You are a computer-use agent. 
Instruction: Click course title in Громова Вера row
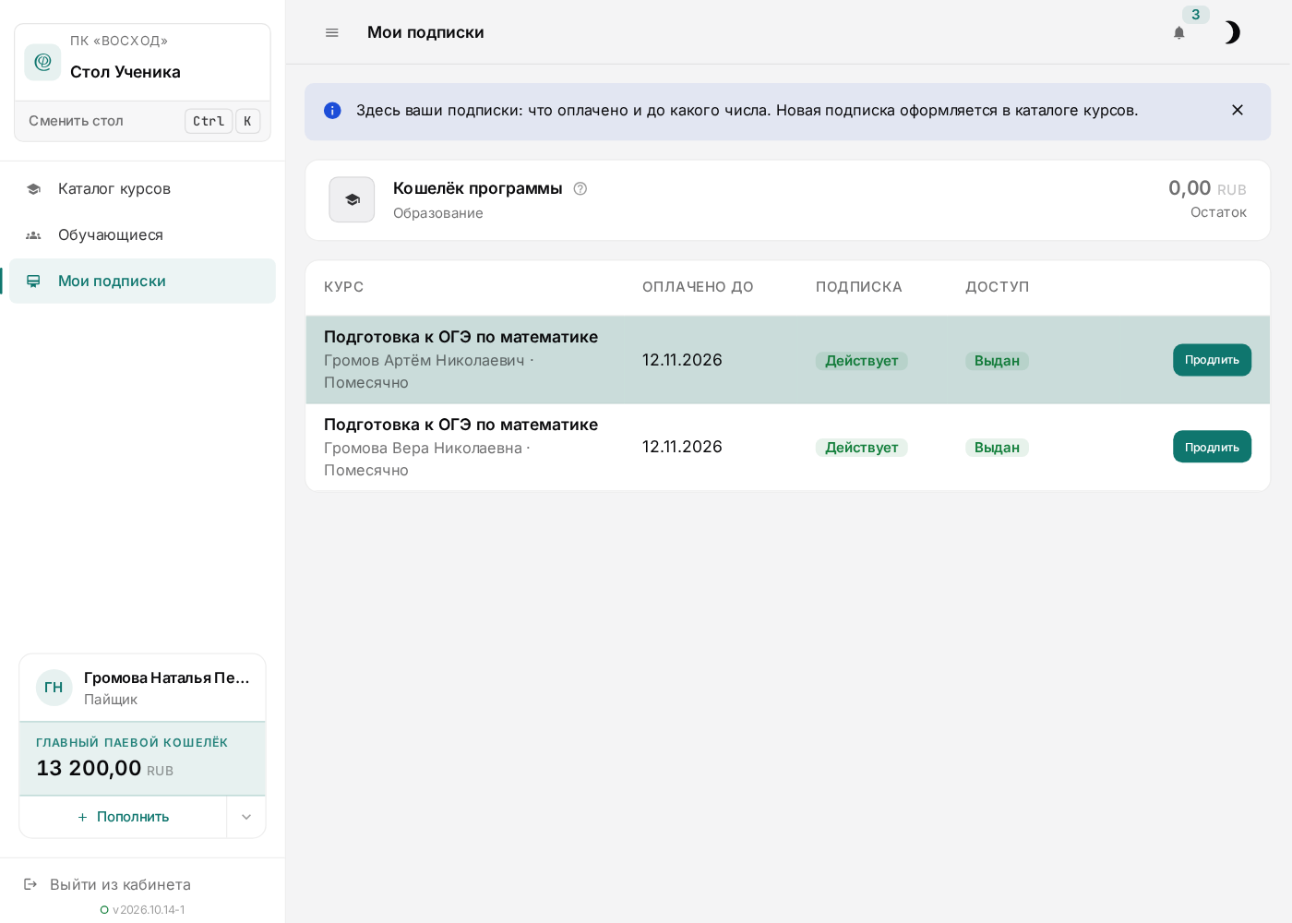coord(461,425)
